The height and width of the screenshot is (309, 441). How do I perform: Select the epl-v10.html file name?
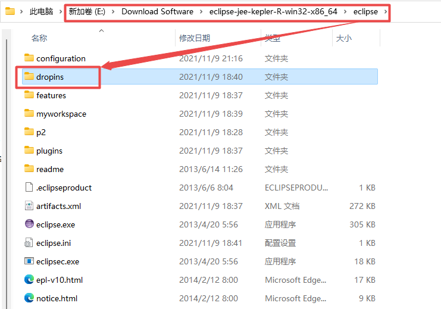(x=60, y=280)
